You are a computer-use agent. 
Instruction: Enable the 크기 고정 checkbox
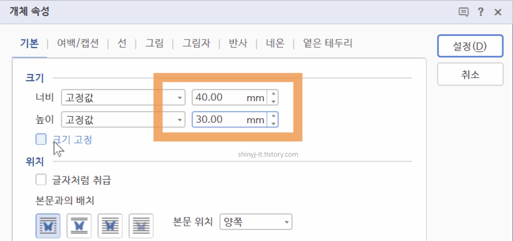click(x=41, y=139)
